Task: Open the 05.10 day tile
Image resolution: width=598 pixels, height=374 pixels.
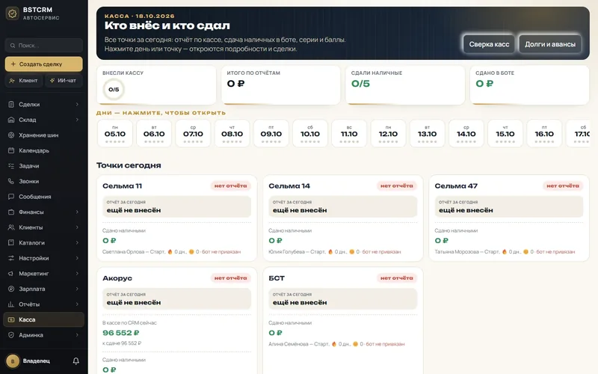Action: (115, 134)
